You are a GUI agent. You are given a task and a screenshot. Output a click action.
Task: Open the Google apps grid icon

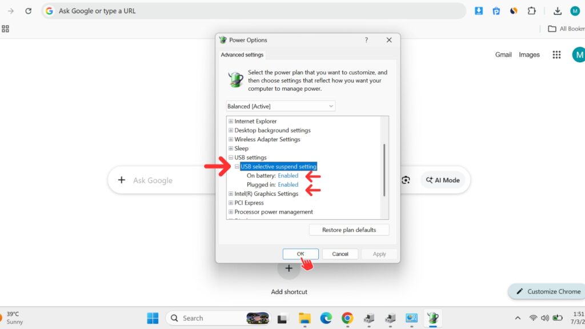click(x=556, y=55)
